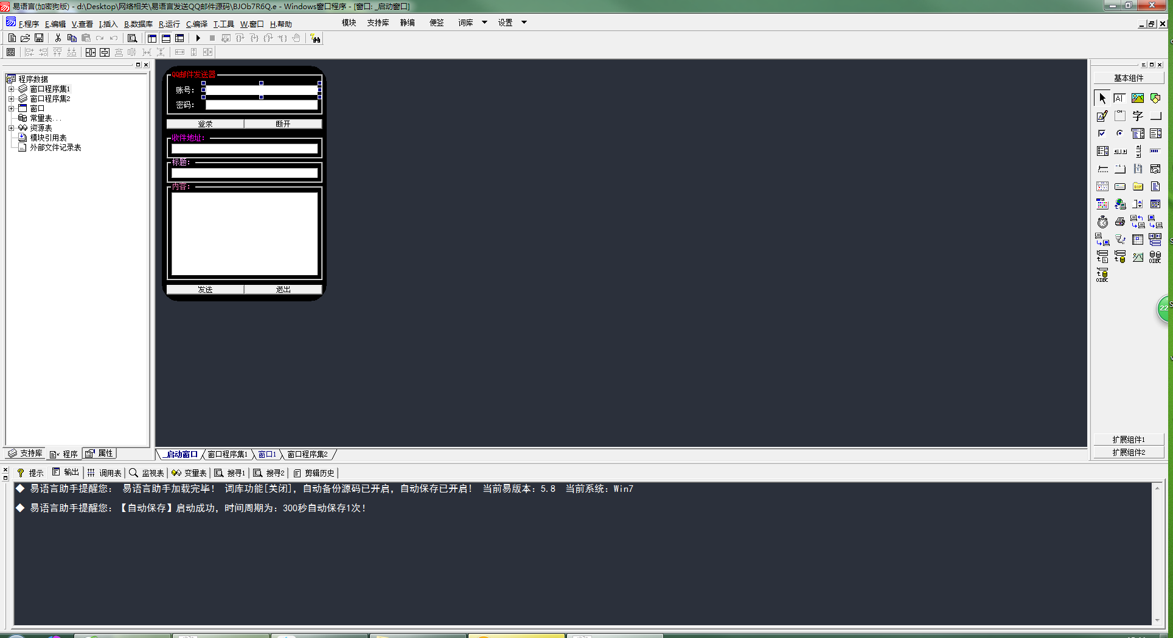1173x638 pixels.
Task: Select the printer component icon
Action: click(1119, 222)
